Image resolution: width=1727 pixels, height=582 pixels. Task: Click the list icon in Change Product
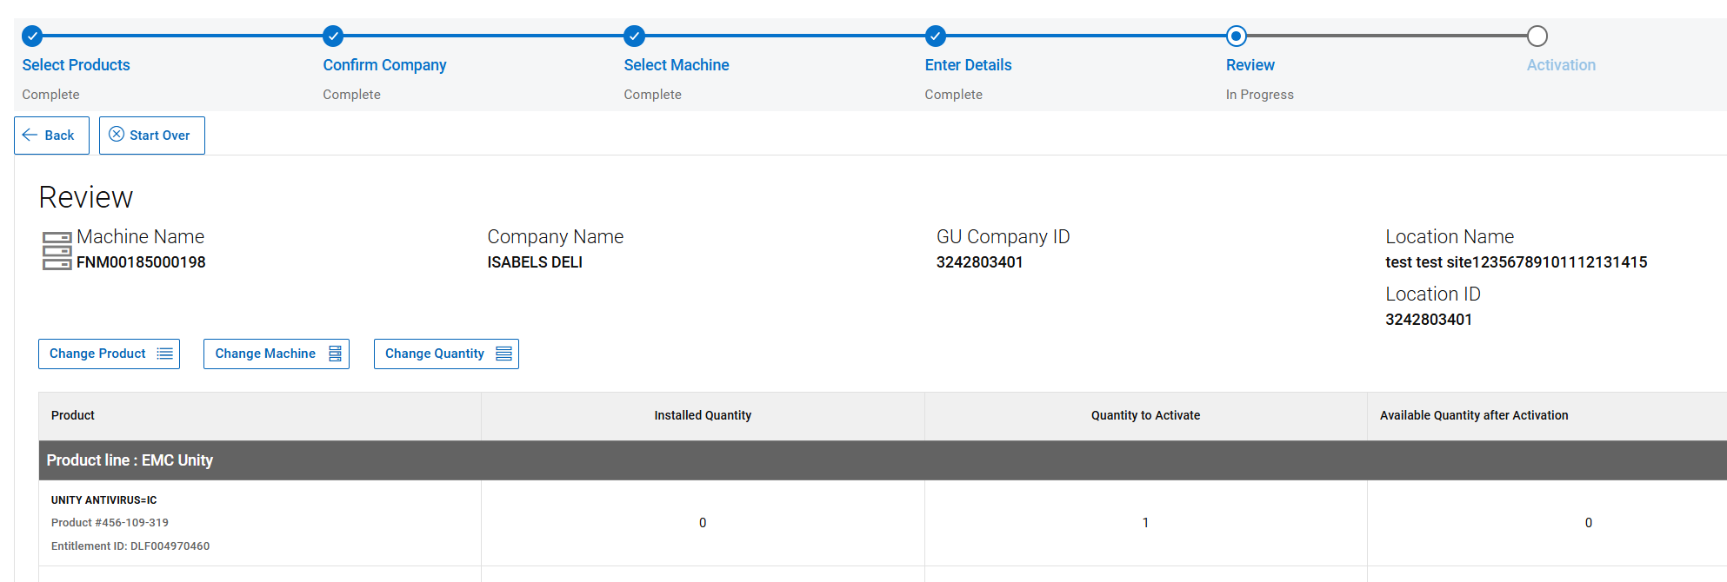coord(164,354)
